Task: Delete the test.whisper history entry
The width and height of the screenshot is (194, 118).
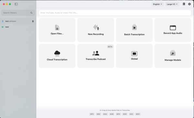Action: (x=33, y=21)
